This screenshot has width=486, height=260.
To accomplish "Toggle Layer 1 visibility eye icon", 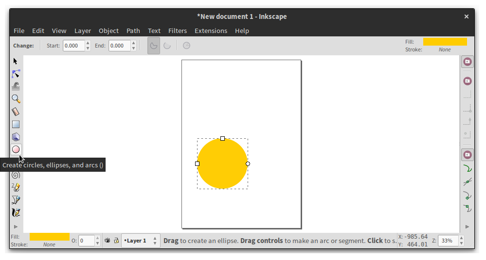I will click(107, 241).
